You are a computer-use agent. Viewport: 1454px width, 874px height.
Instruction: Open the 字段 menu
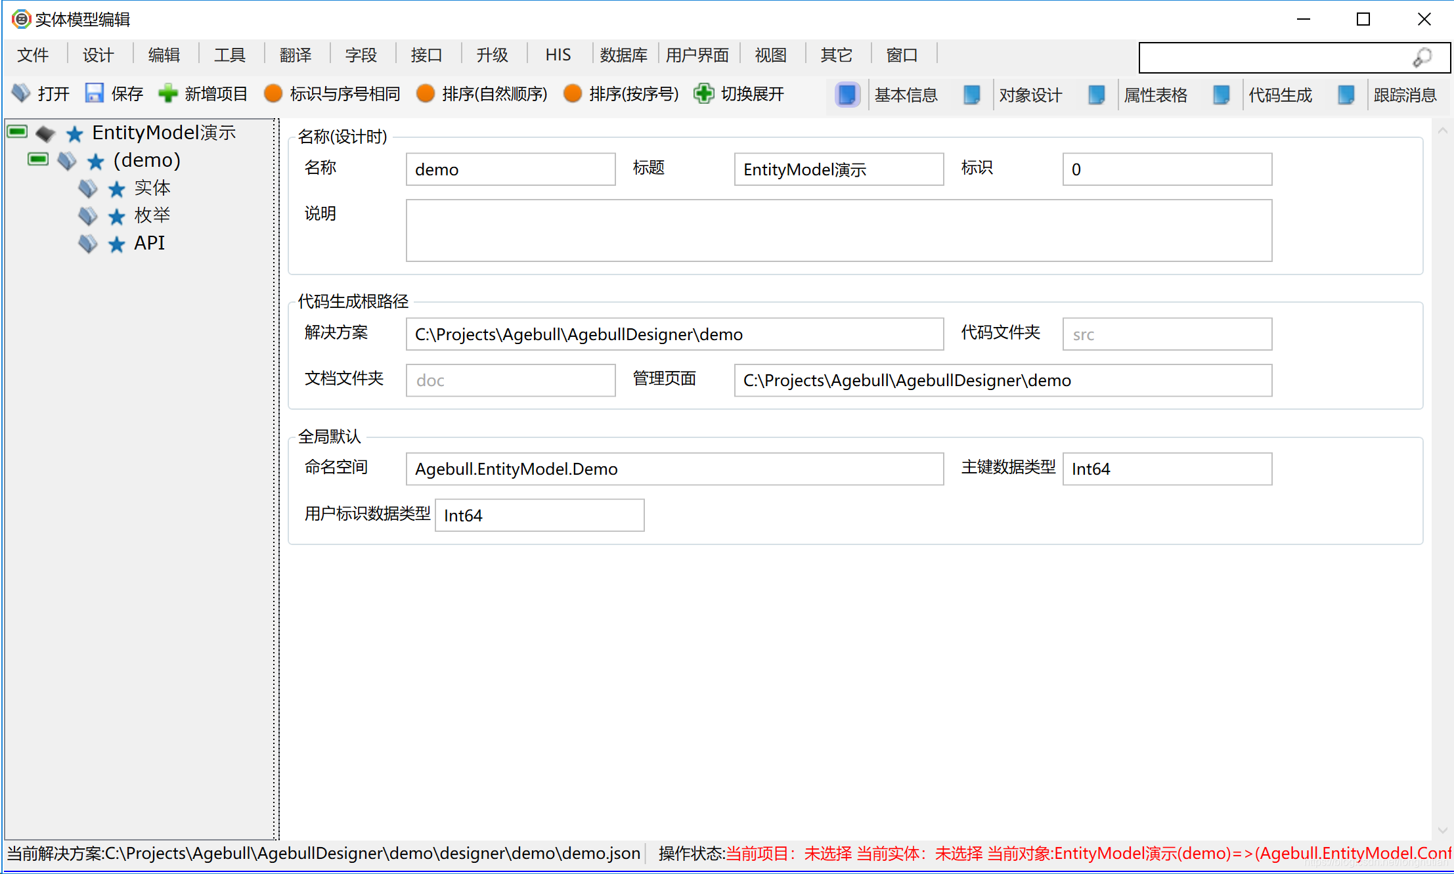[x=361, y=55]
